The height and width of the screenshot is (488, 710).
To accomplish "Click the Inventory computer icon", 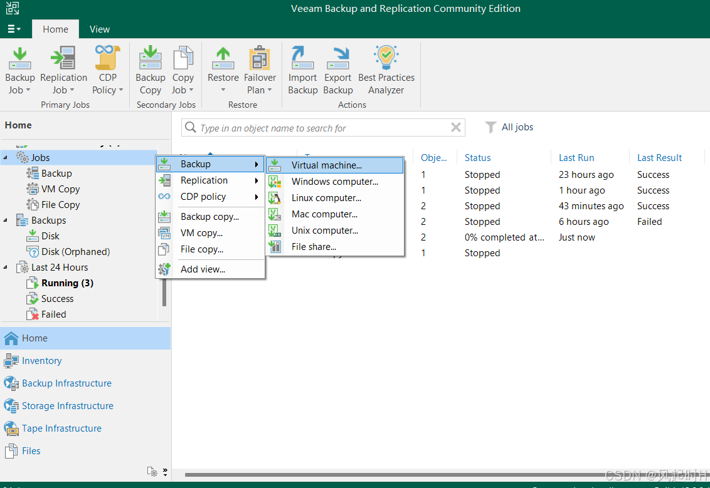I will tap(11, 361).
